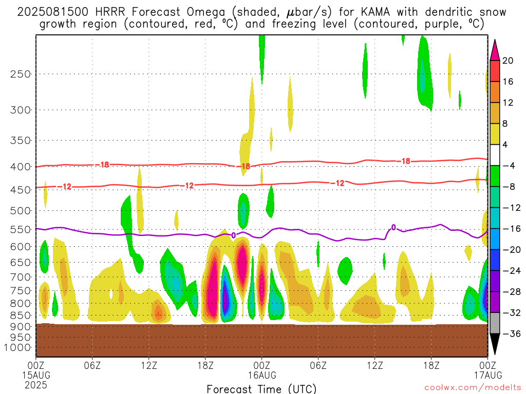Click the '-24' colorbar label

click(x=512, y=271)
